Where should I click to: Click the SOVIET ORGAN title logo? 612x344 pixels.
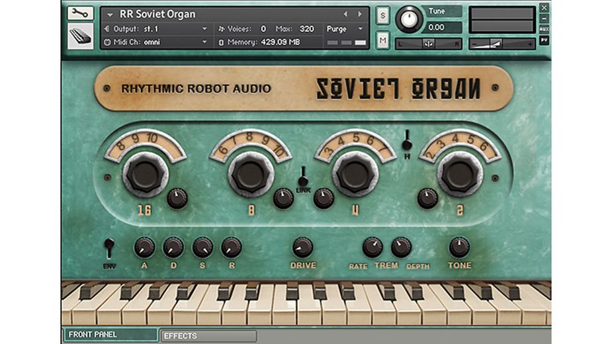[x=398, y=89]
